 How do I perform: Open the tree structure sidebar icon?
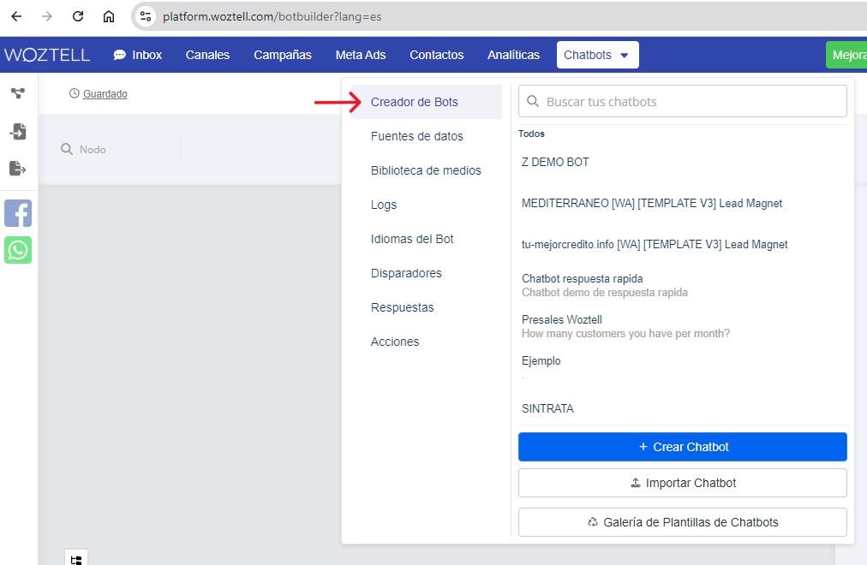[18, 93]
